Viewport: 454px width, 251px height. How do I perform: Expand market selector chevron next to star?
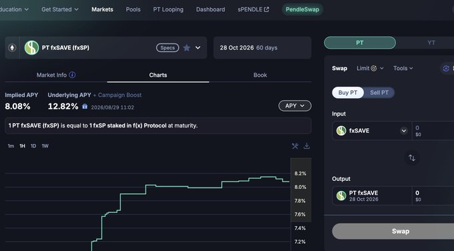[x=198, y=48]
